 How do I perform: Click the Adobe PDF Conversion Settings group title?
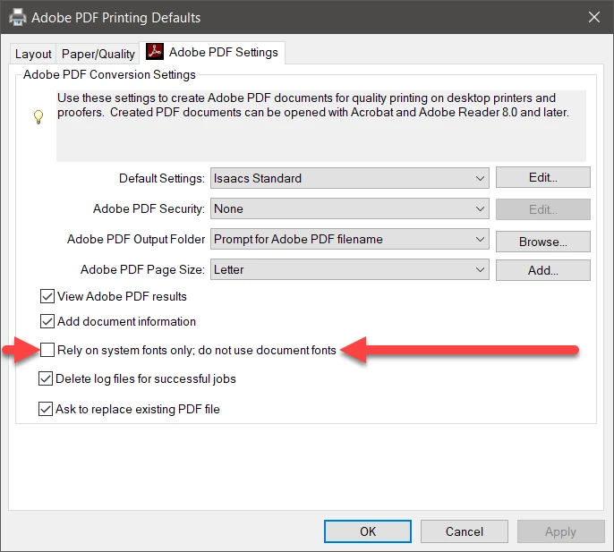pyautogui.click(x=109, y=74)
